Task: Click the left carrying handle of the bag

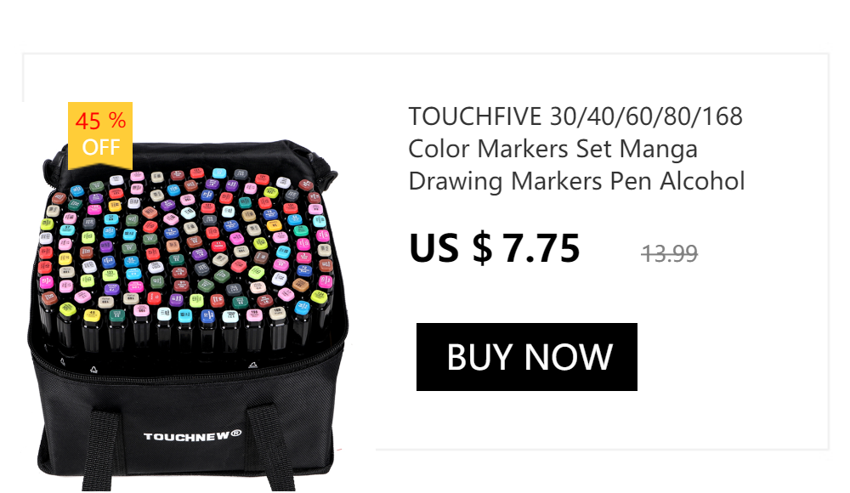Action: coord(101,450)
